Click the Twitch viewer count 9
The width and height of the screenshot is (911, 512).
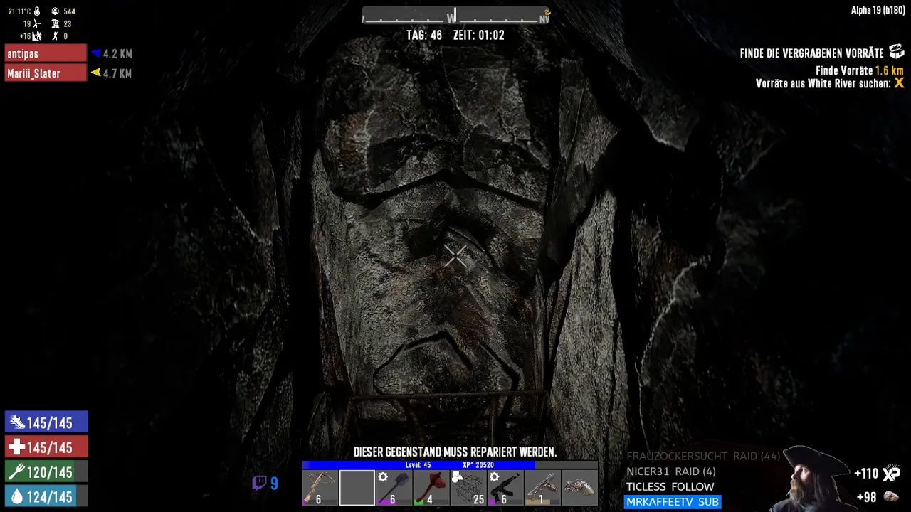click(274, 484)
